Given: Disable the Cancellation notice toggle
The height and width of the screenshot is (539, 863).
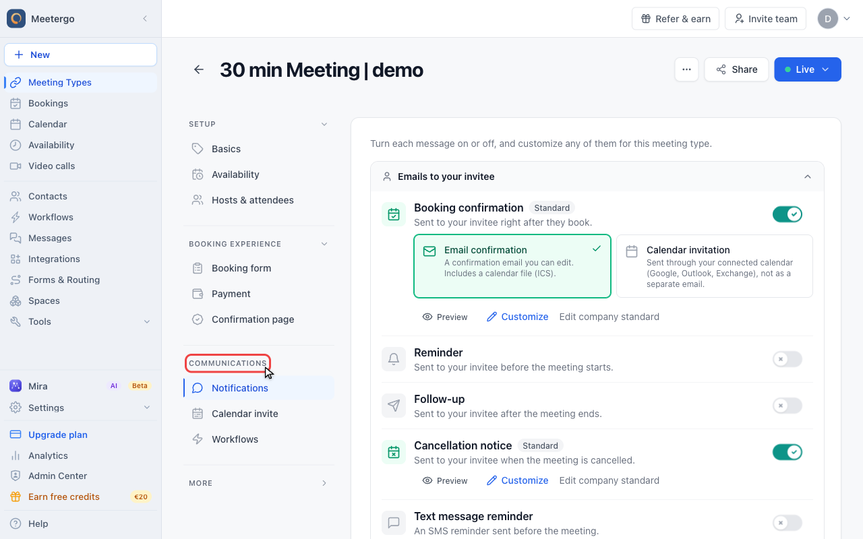Looking at the screenshot, I should pos(787,452).
